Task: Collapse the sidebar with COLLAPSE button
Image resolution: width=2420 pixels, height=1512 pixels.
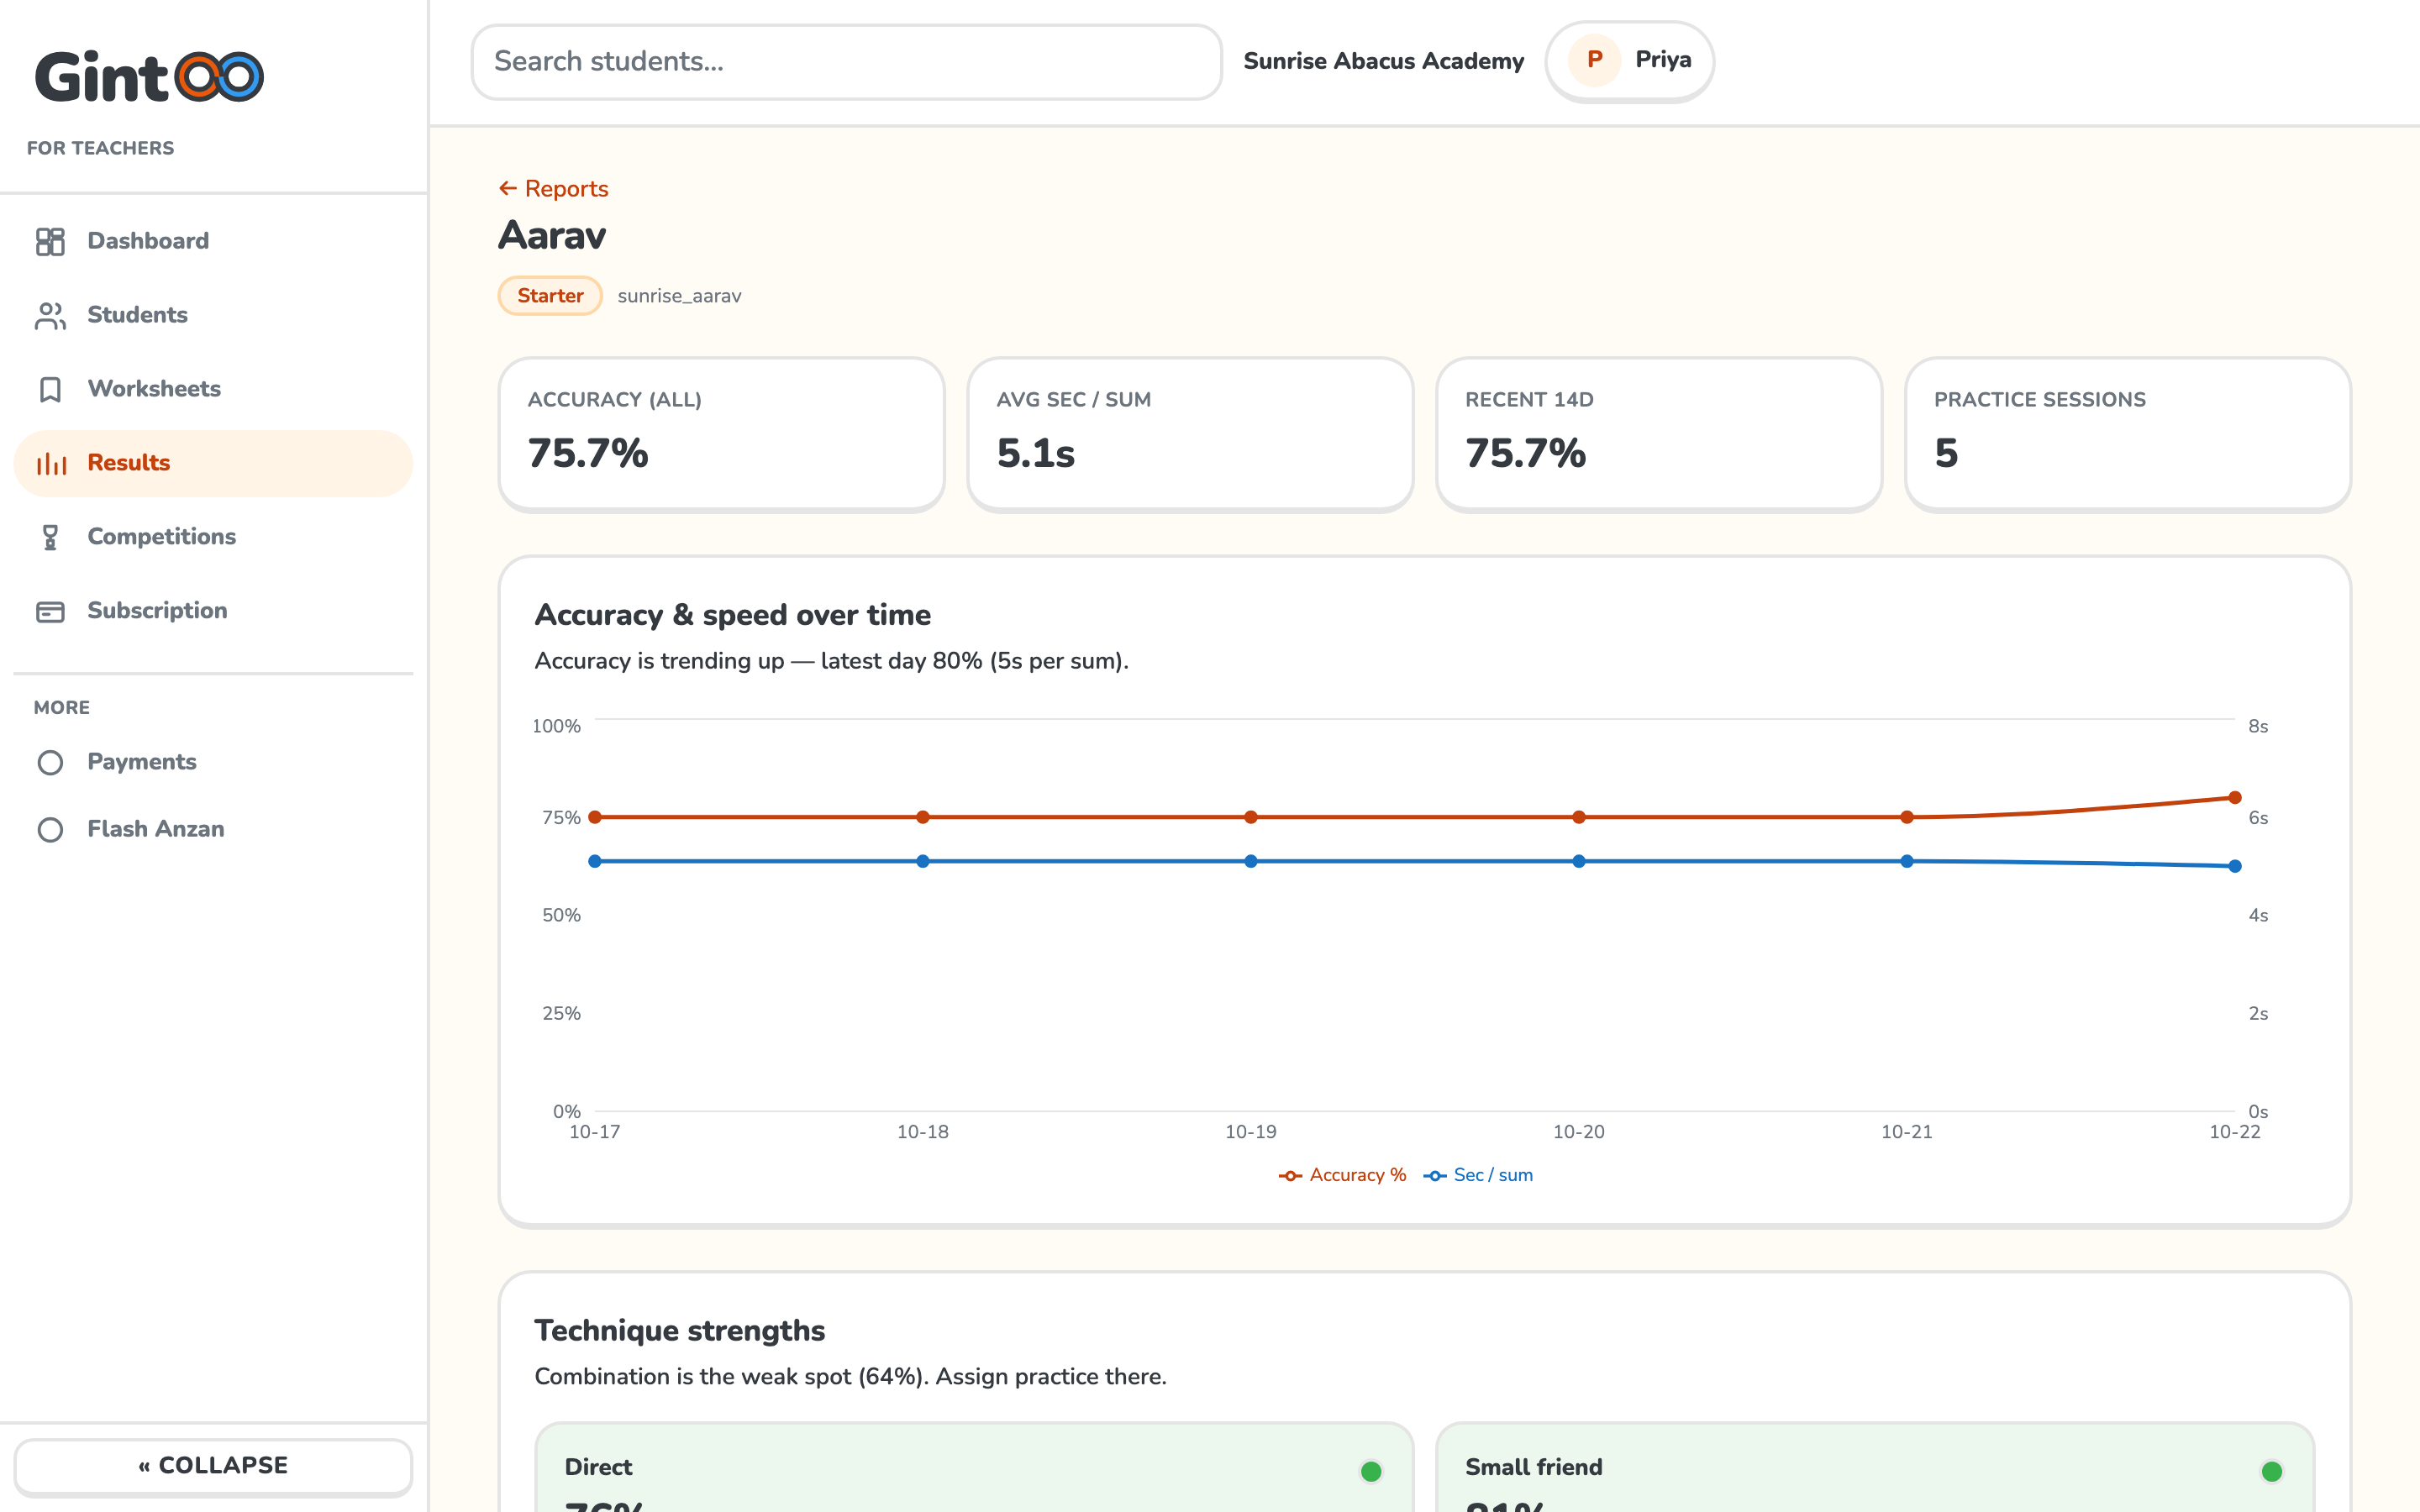Action: click(213, 1465)
